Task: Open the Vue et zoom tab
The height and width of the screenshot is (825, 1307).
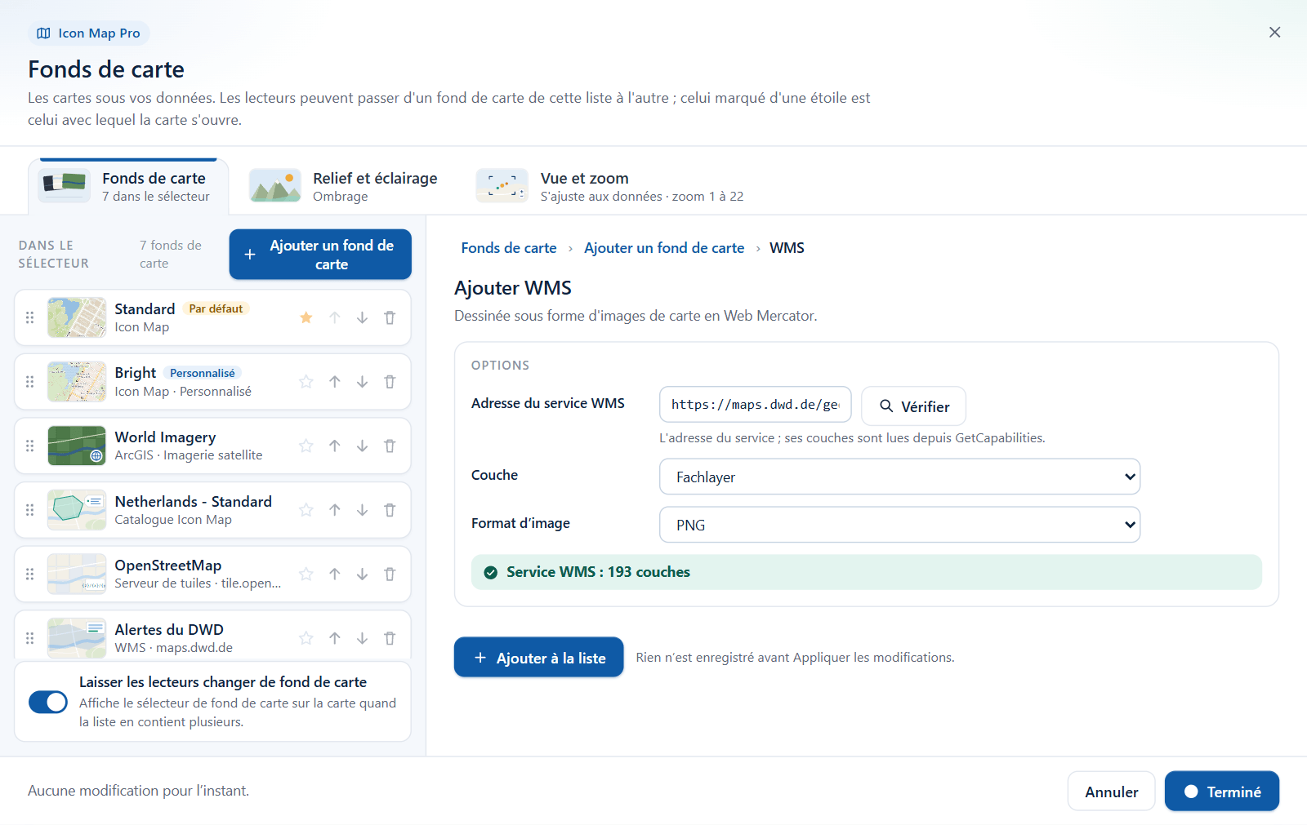Action: (x=609, y=186)
